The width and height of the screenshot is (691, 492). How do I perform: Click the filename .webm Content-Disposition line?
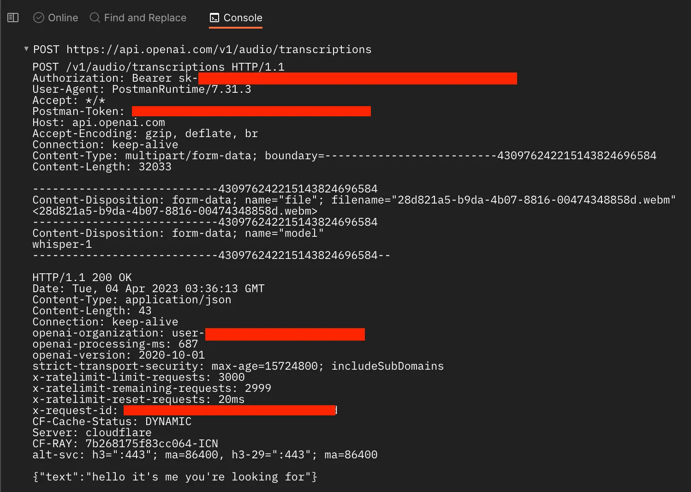[x=354, y=200]
